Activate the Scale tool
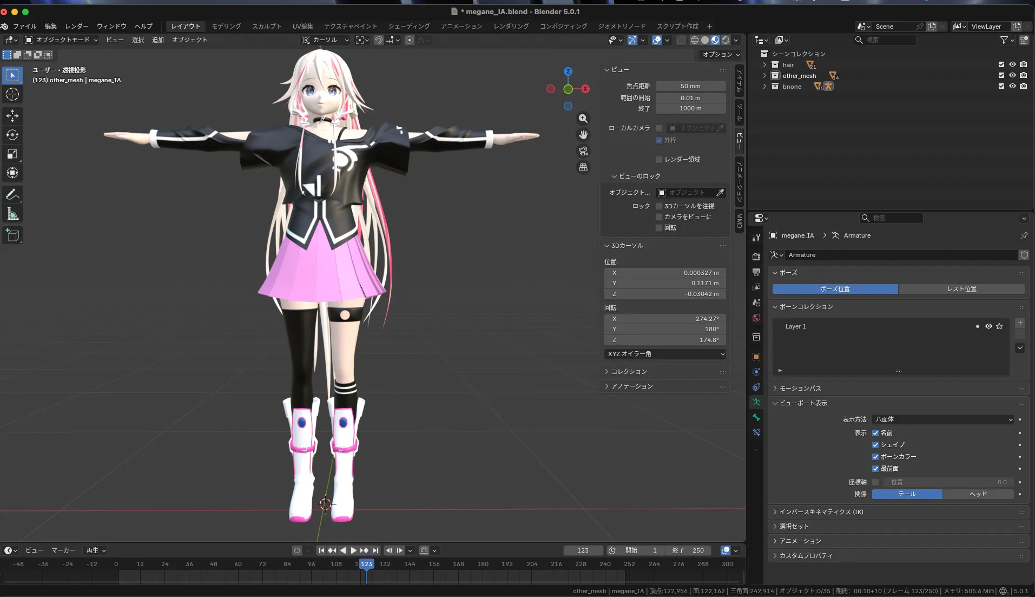 pyautogui.click(x=12, y=154)
